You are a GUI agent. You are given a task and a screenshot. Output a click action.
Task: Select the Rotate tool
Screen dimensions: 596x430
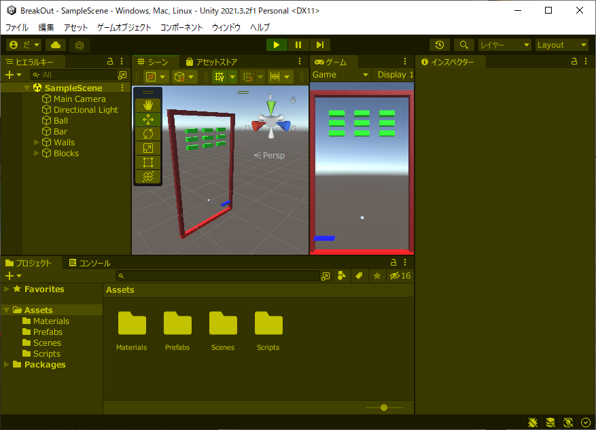coord(148,134)
